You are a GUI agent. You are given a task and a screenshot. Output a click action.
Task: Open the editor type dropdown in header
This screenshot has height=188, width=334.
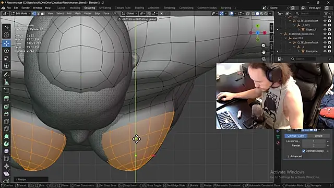pyautogui.click(x=5, y=14)
